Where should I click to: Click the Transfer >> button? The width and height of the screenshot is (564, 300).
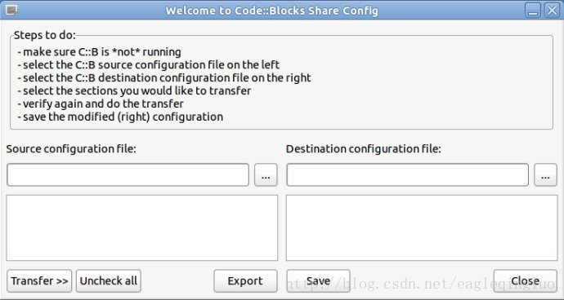pyautogui.click(x=39, y=281)
